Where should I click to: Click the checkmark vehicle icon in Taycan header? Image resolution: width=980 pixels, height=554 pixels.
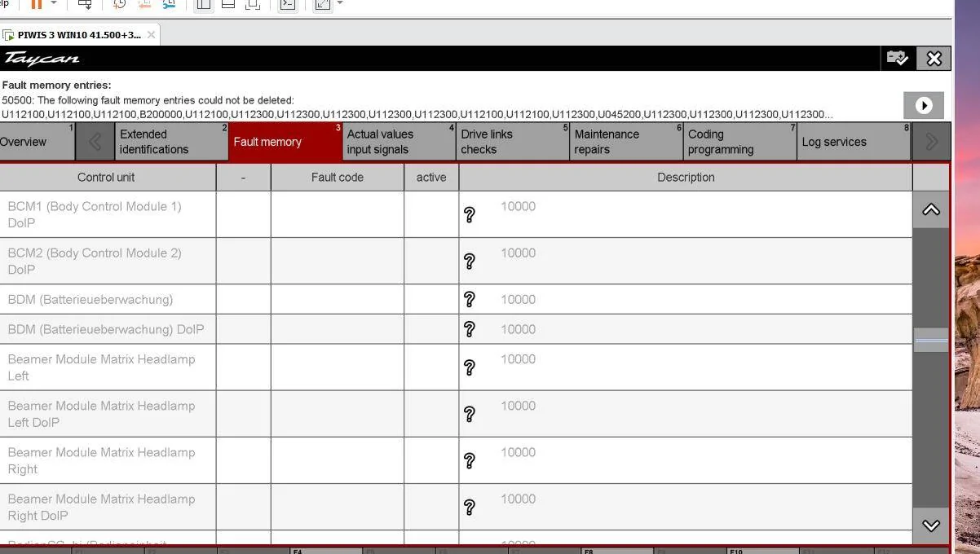[x=897, y=58]
